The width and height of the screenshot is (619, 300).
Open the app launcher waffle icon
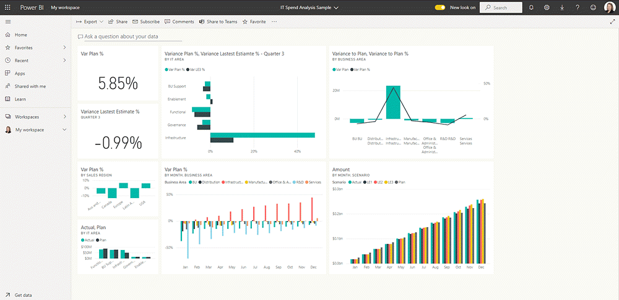(8, 7)
